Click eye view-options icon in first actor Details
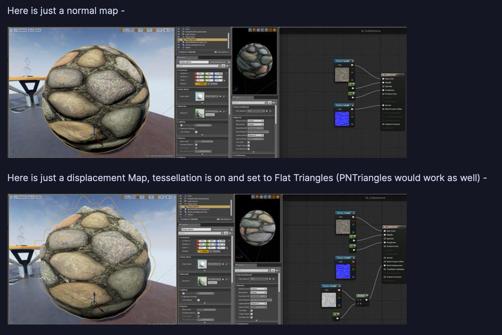Viewport: 502px width, 335px height. [x=227, y=66]
